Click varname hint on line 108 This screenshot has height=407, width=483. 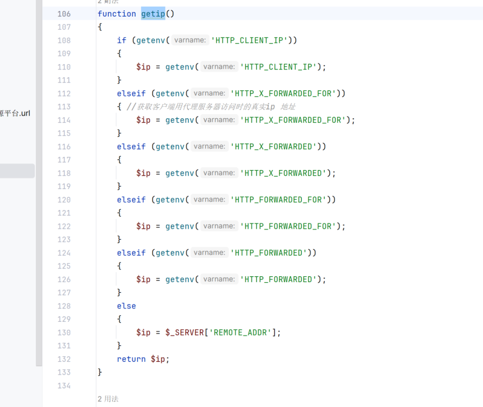pos(190,40)
